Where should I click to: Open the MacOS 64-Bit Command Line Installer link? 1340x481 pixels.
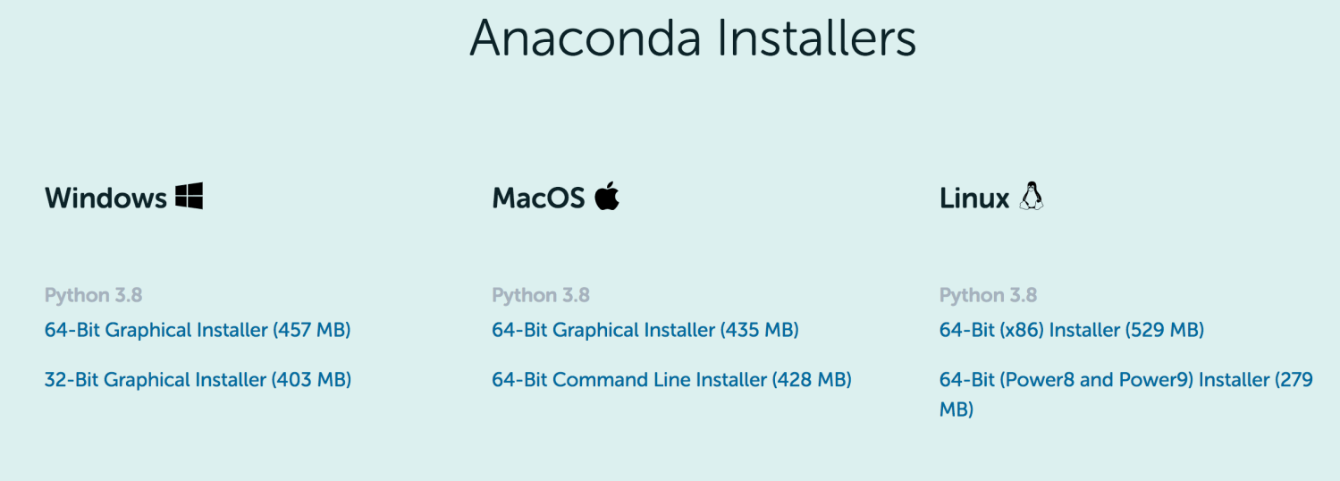671,380
